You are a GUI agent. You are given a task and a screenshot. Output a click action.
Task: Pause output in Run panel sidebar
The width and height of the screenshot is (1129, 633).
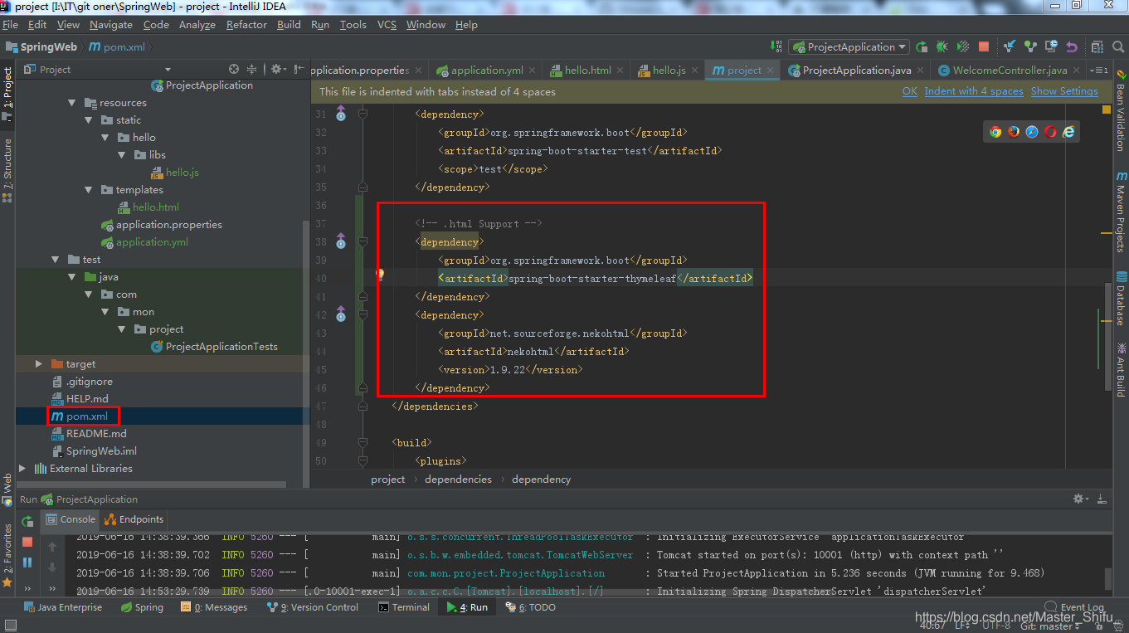coord(27,562)
